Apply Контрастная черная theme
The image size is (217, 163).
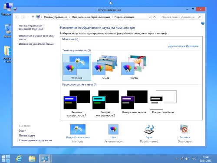[x=134, y=102]
